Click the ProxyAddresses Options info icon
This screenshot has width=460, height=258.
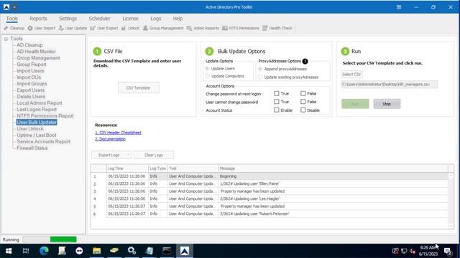coord(305,61)
